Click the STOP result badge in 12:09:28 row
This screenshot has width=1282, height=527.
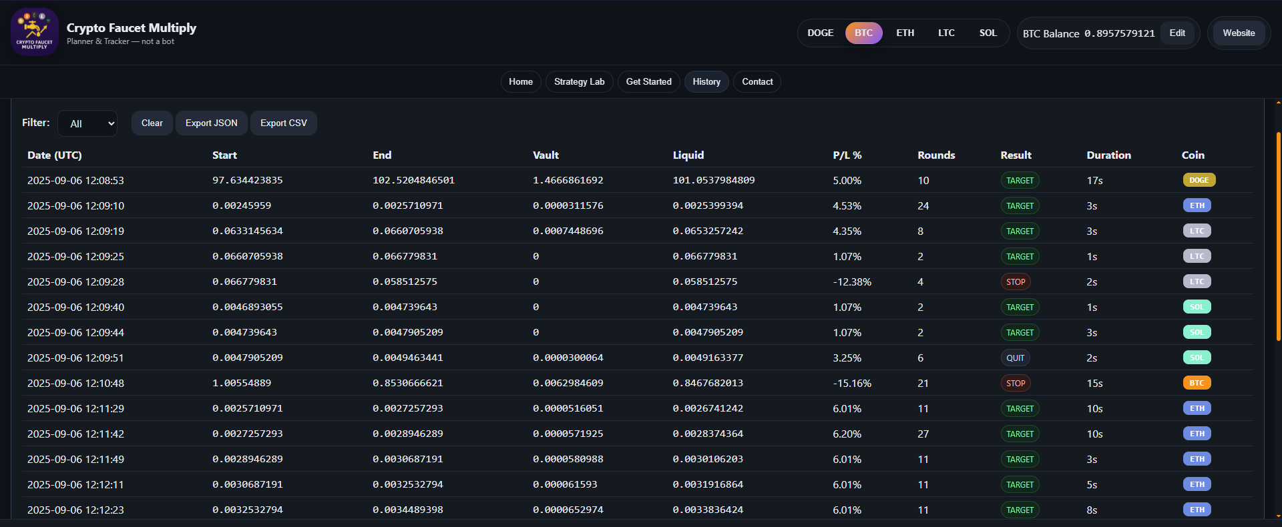click(1016, 282)
